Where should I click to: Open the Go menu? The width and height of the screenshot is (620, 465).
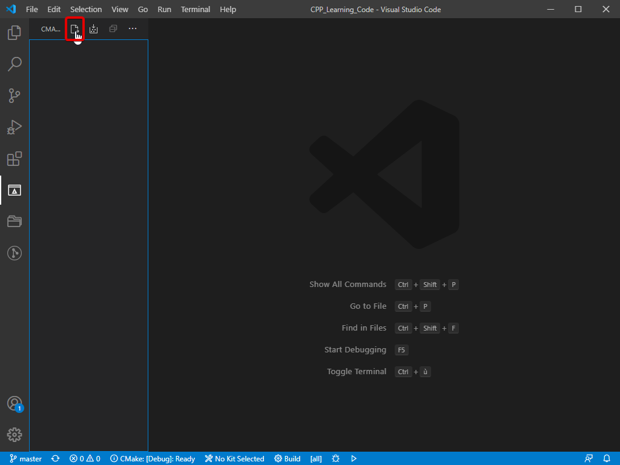[x=143, y=9]
